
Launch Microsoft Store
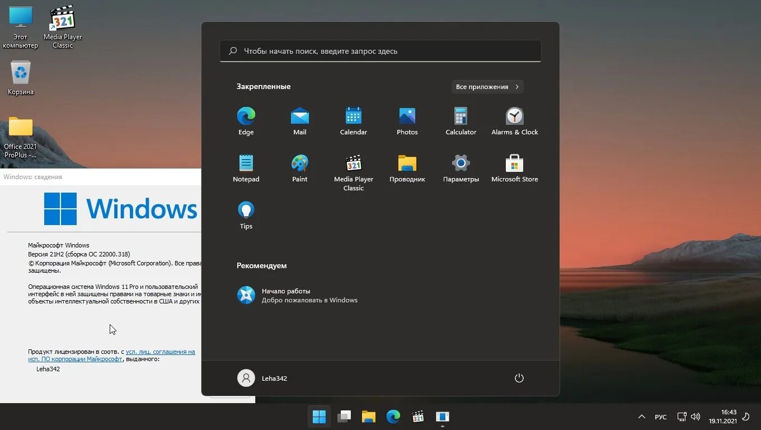(515, 169)
